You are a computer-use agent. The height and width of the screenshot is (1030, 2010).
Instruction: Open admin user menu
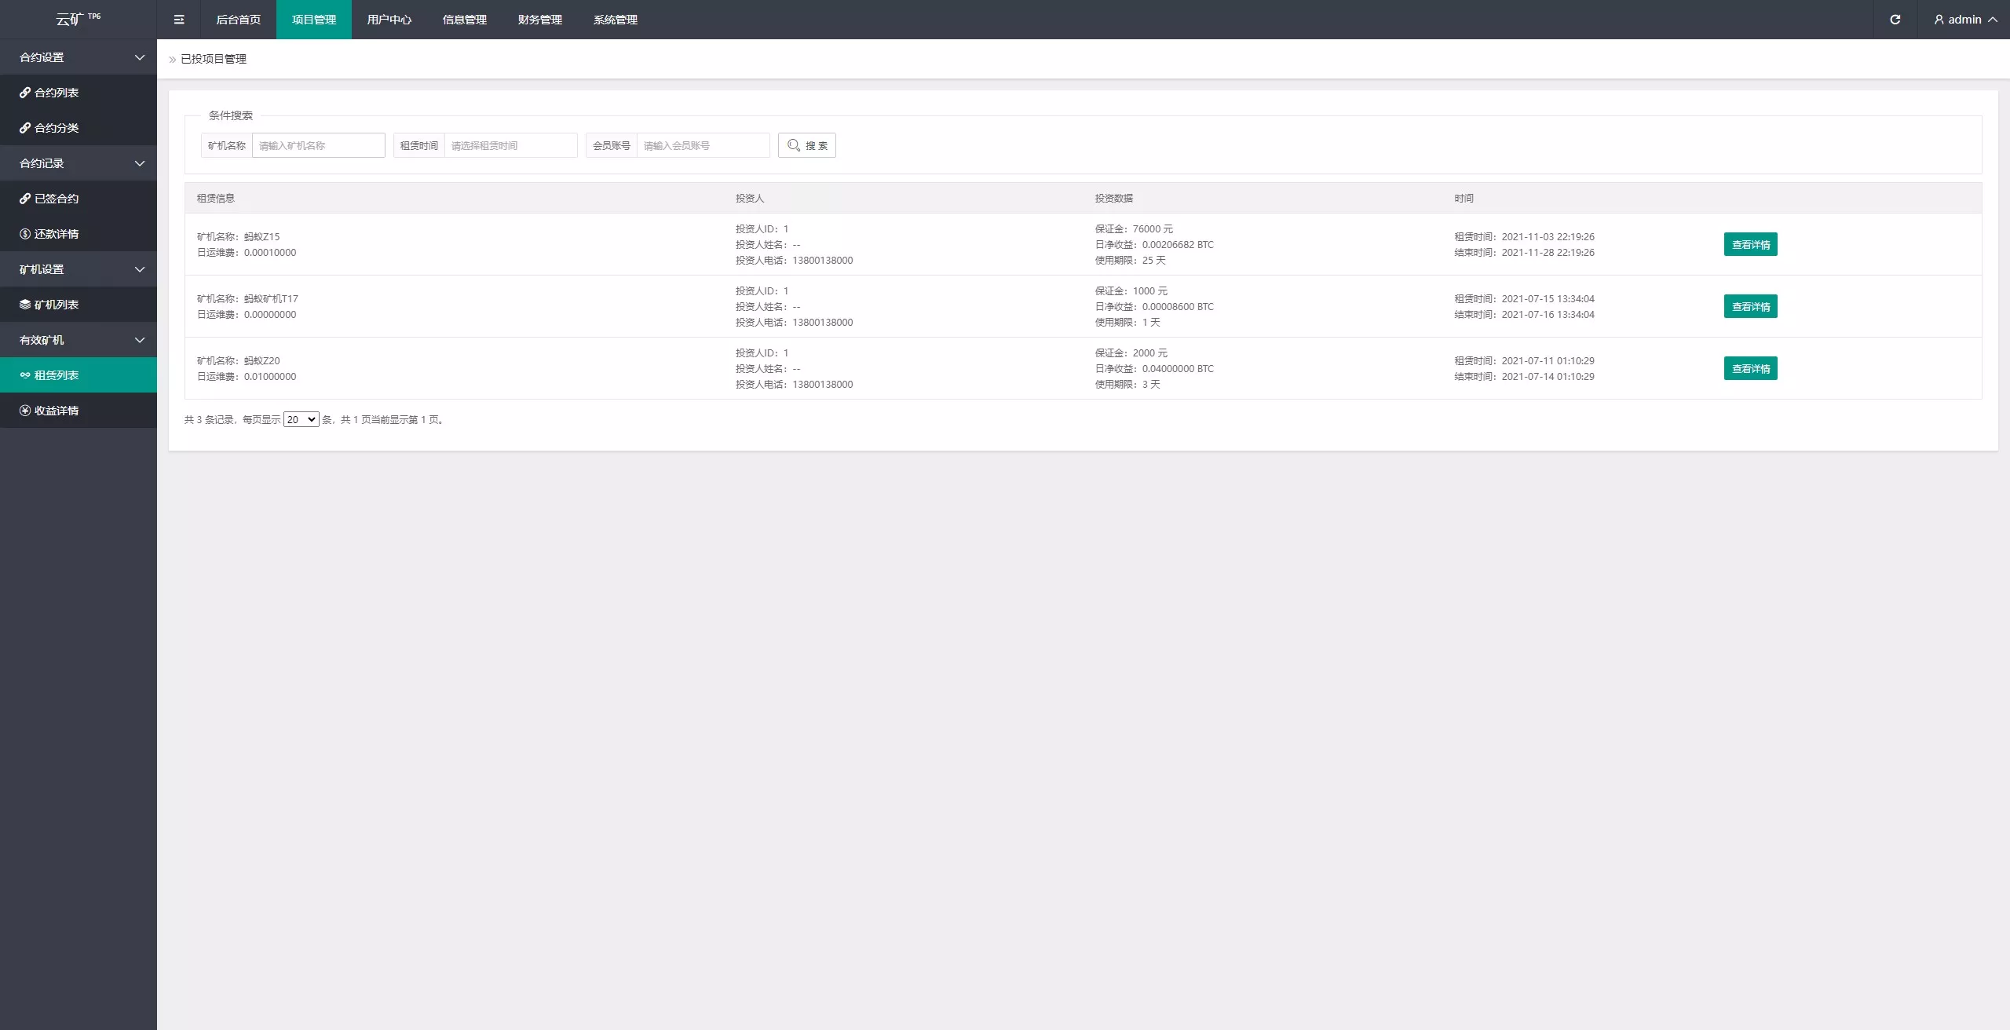click(1965, 20)
